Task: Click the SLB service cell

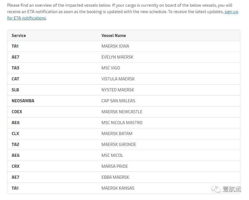Action: pyautogui.click(x=15, y=90)
